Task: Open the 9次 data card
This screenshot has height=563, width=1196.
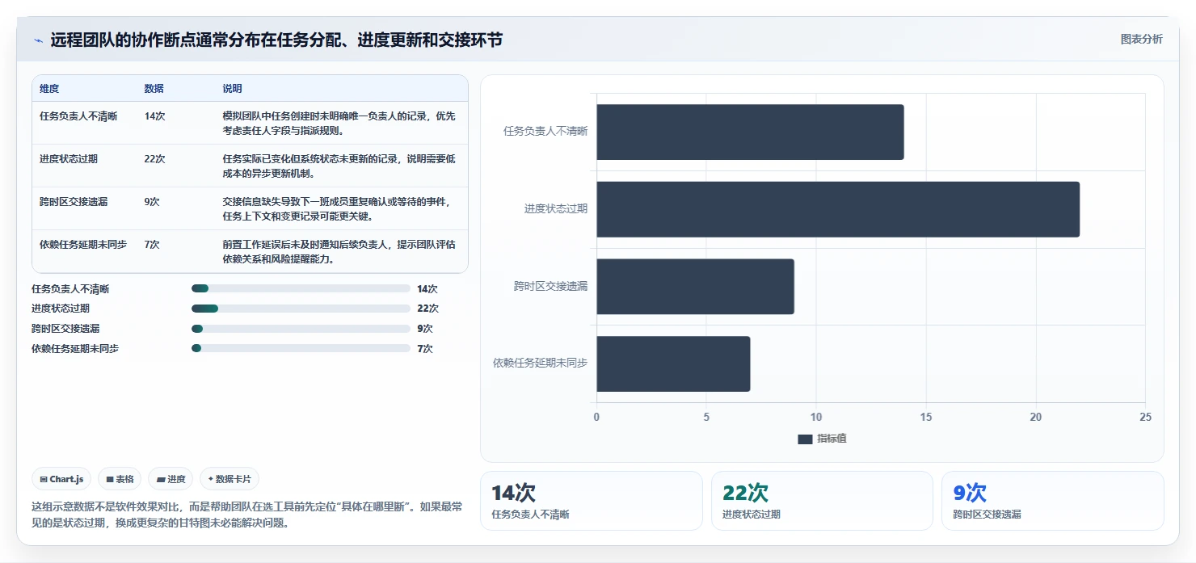Action: (1053, 501)
